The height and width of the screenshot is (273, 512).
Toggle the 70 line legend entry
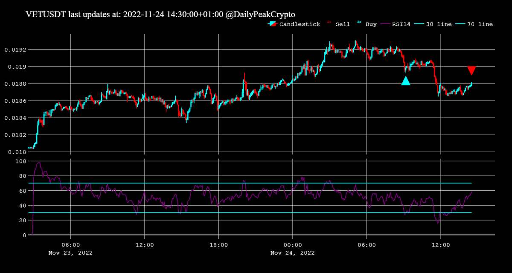(x=474, y=24)
